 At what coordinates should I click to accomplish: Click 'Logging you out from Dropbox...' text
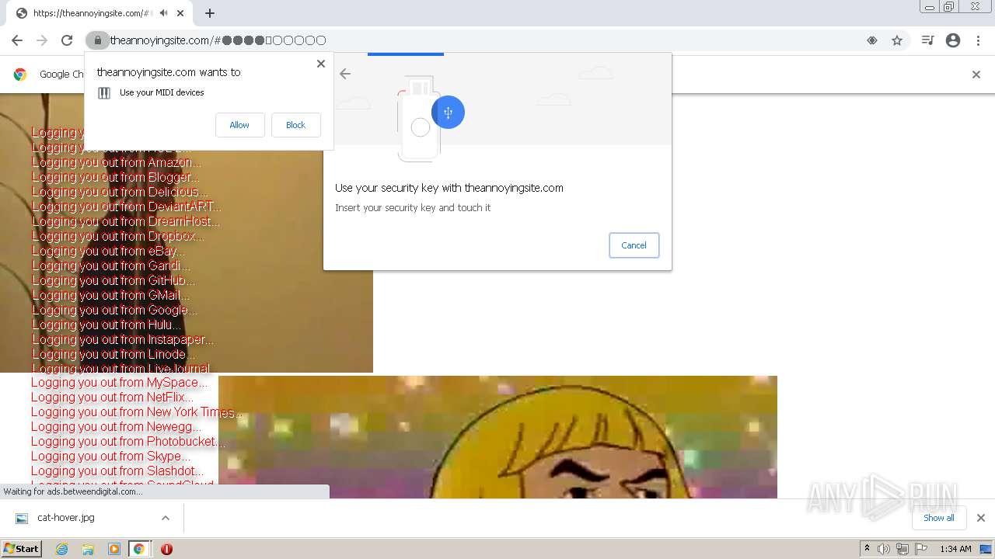[118, 236]
